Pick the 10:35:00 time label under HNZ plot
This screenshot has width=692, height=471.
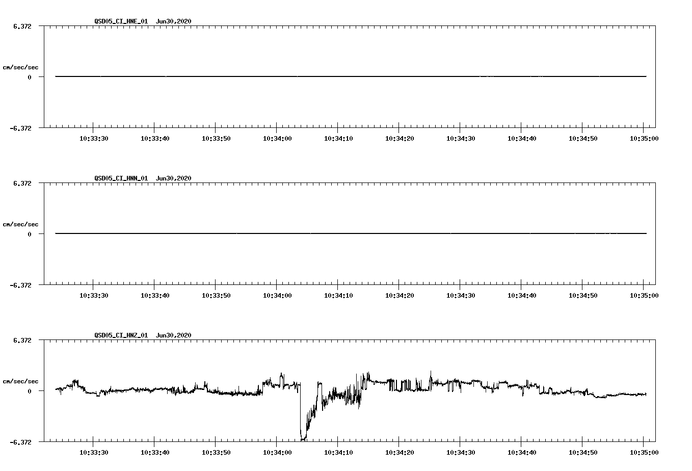click(x=644, y=453)
